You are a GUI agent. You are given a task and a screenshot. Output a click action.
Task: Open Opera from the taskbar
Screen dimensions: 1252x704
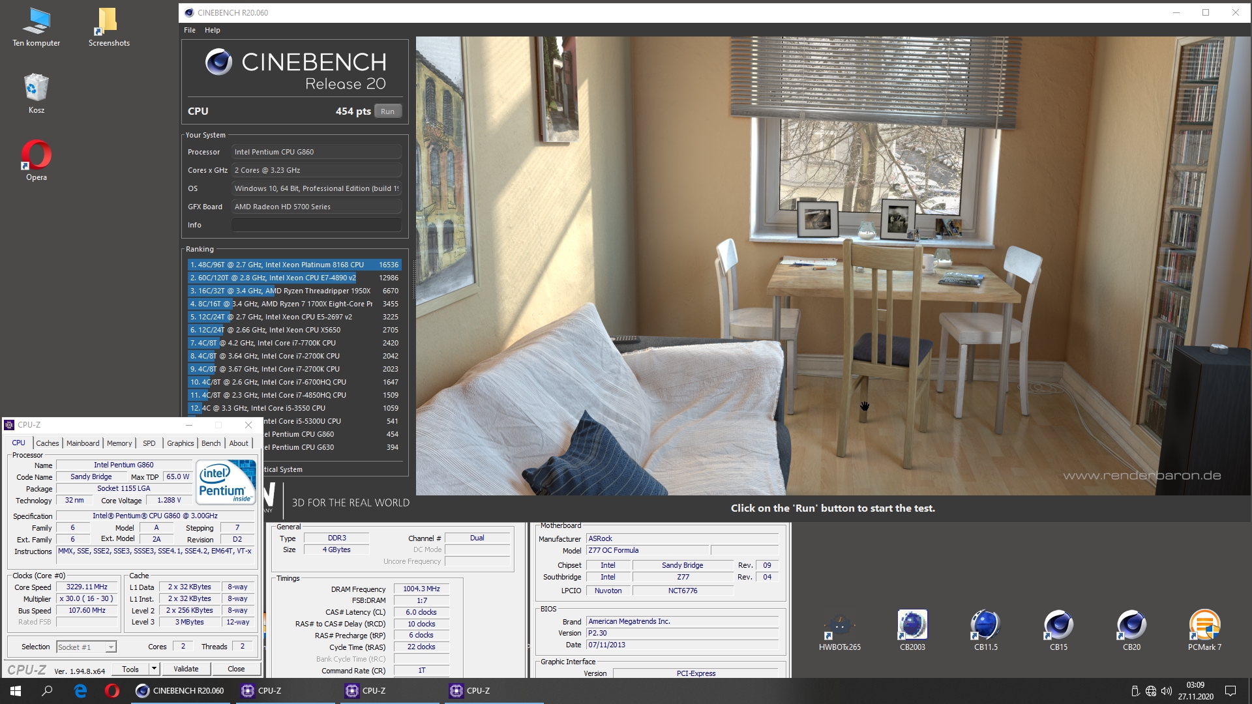click(112, 691)
